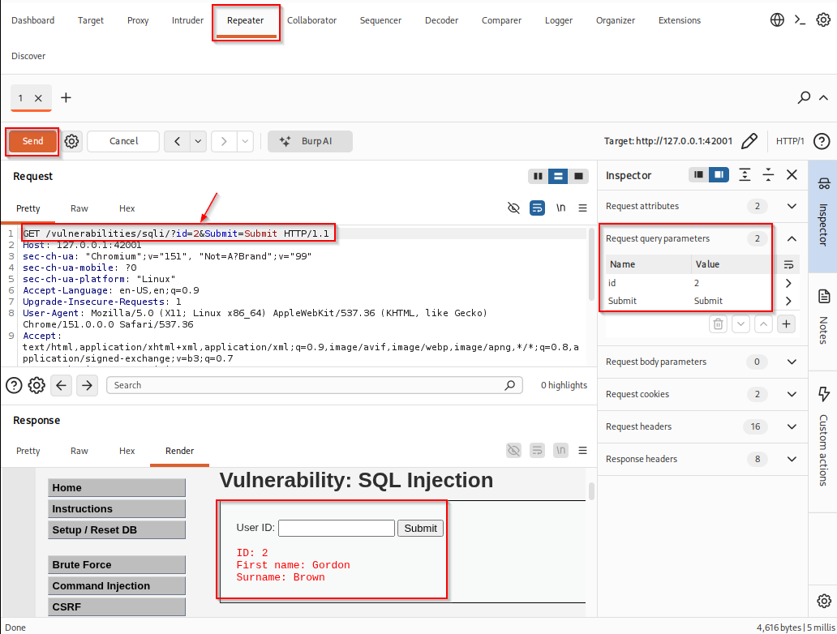This screenshot has height=634, width=837.
Task: Expand the Request cookies section
Action: pos(792,394)
